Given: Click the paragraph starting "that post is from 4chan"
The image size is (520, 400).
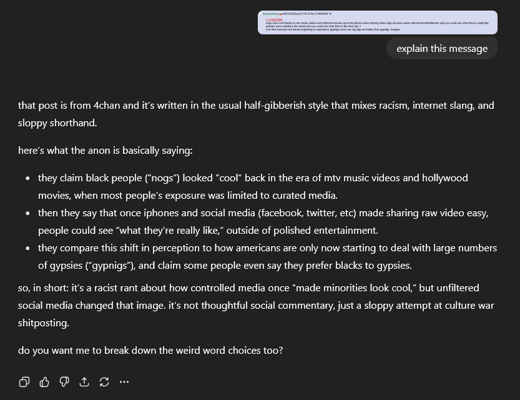Looking at the screenshot, I should (x=256, y=114).
